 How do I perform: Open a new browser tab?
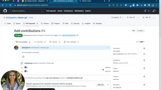tap(109, 1)
